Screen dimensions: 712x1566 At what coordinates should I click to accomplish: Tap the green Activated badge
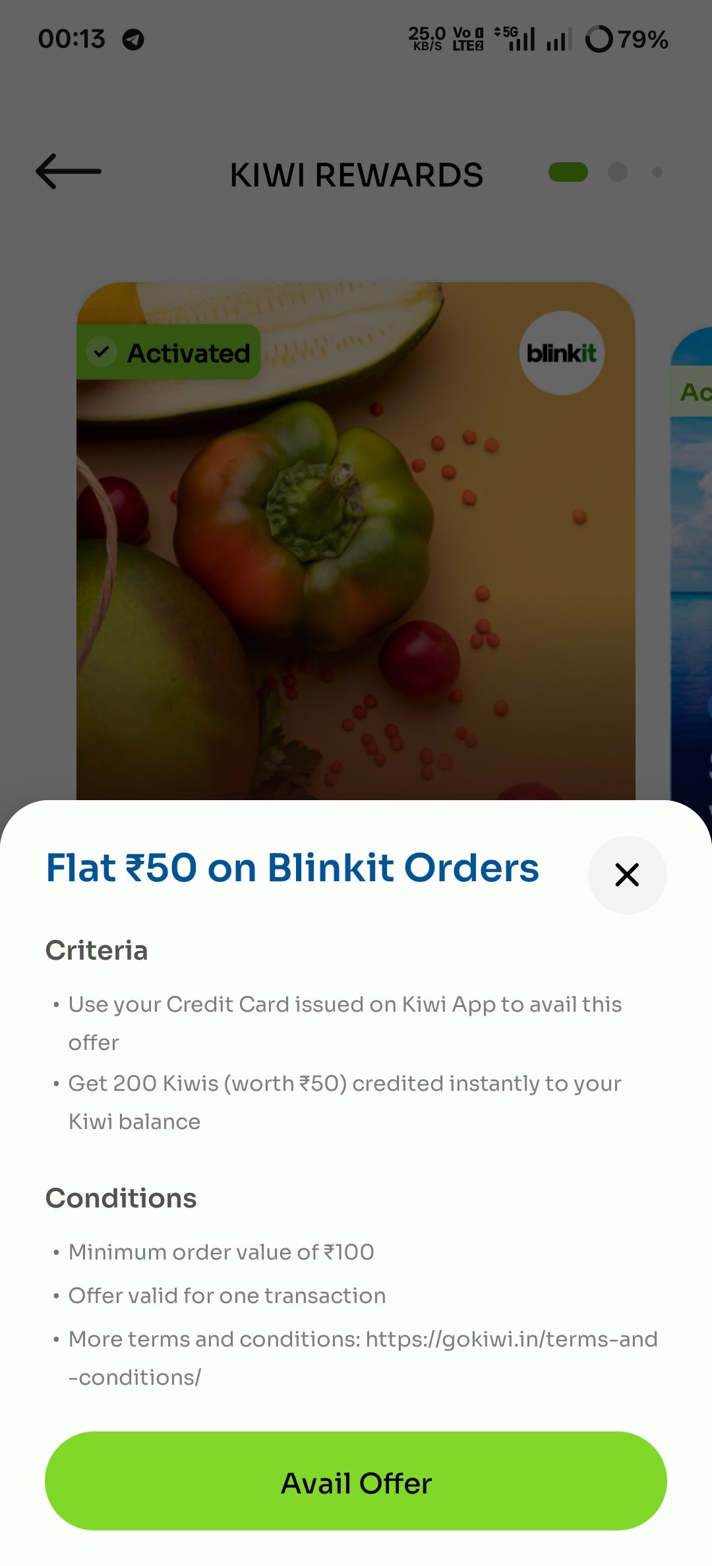[169, 352]
